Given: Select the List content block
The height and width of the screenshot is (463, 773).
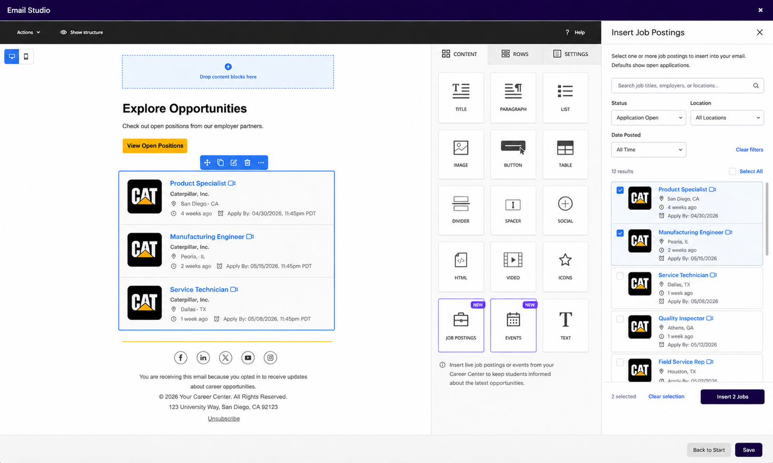Looking at the screenshot, I should tap(565, 98).
